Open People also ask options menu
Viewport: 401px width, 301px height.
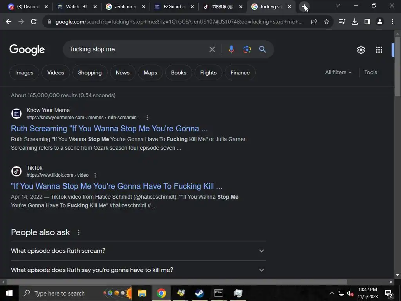pyautogui.click(x=78, y=232)
